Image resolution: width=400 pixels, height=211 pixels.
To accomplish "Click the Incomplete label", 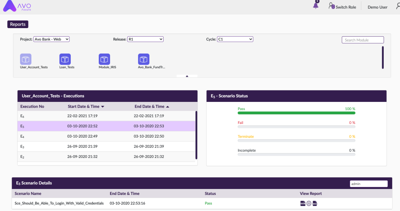I will click(247, 151).
